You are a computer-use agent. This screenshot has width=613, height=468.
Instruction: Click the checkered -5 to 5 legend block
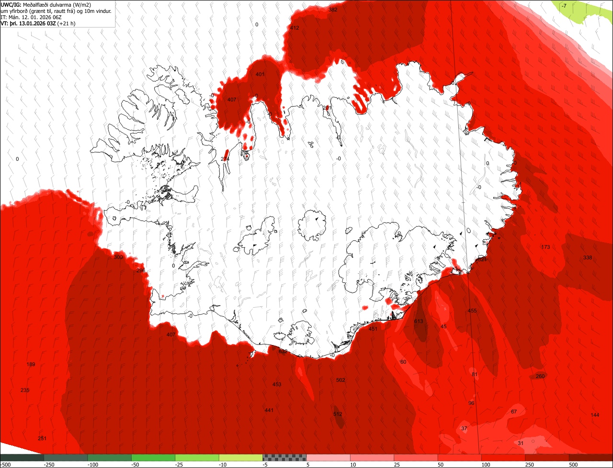click(284, 457)
